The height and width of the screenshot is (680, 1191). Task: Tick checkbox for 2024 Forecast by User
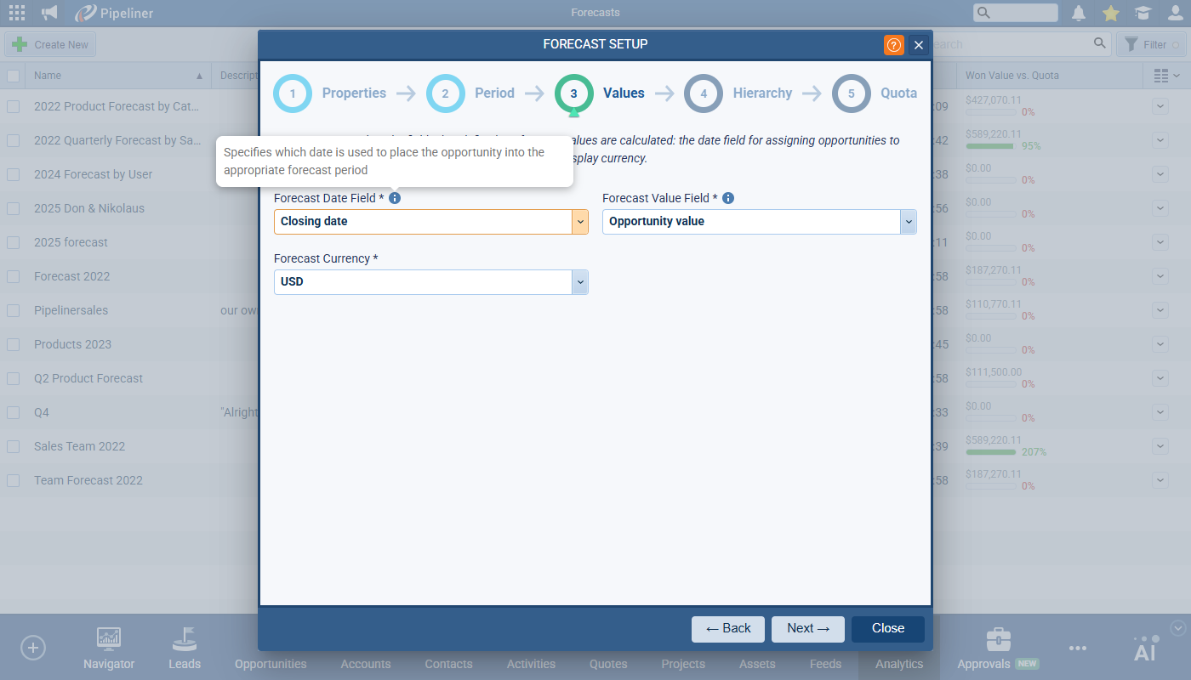[14, 174]
